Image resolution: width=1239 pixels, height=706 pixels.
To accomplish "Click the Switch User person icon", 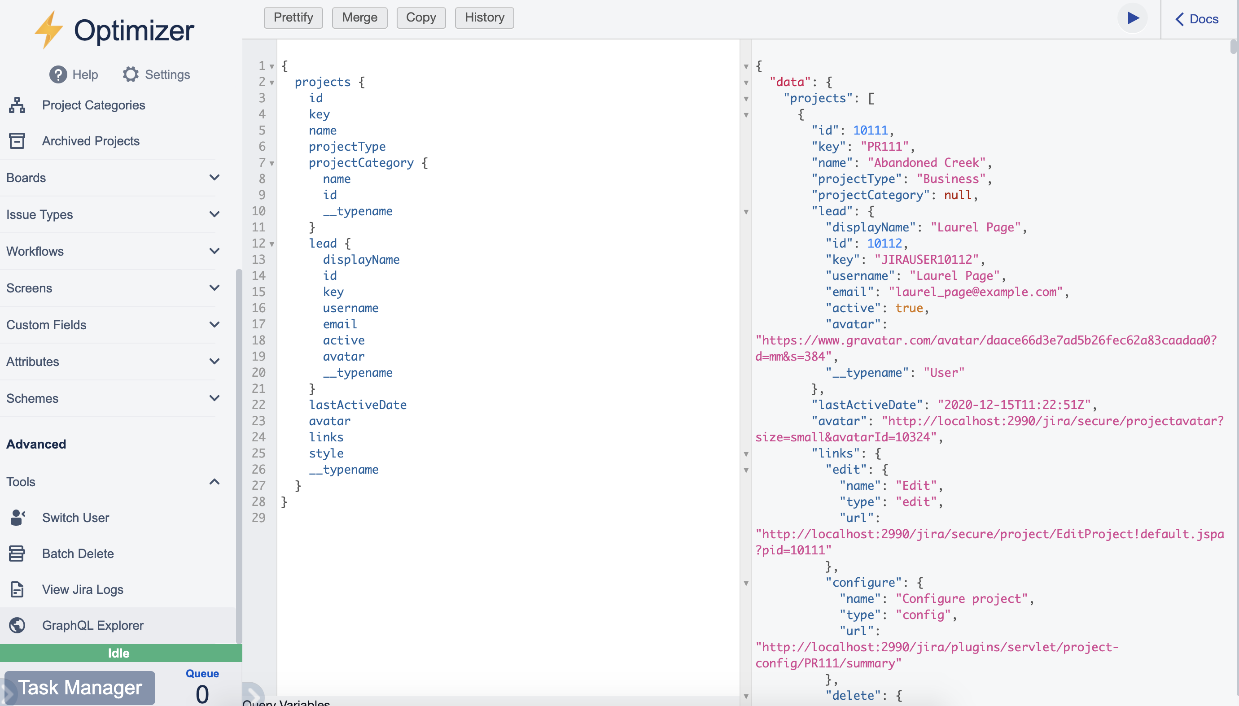I will coord(17,518).
